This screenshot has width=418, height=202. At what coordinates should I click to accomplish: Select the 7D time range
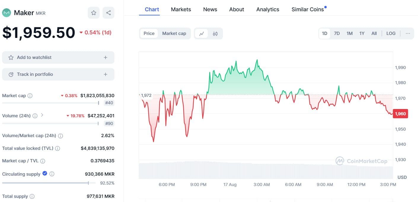pyautogui.click(x=337, y=33)
